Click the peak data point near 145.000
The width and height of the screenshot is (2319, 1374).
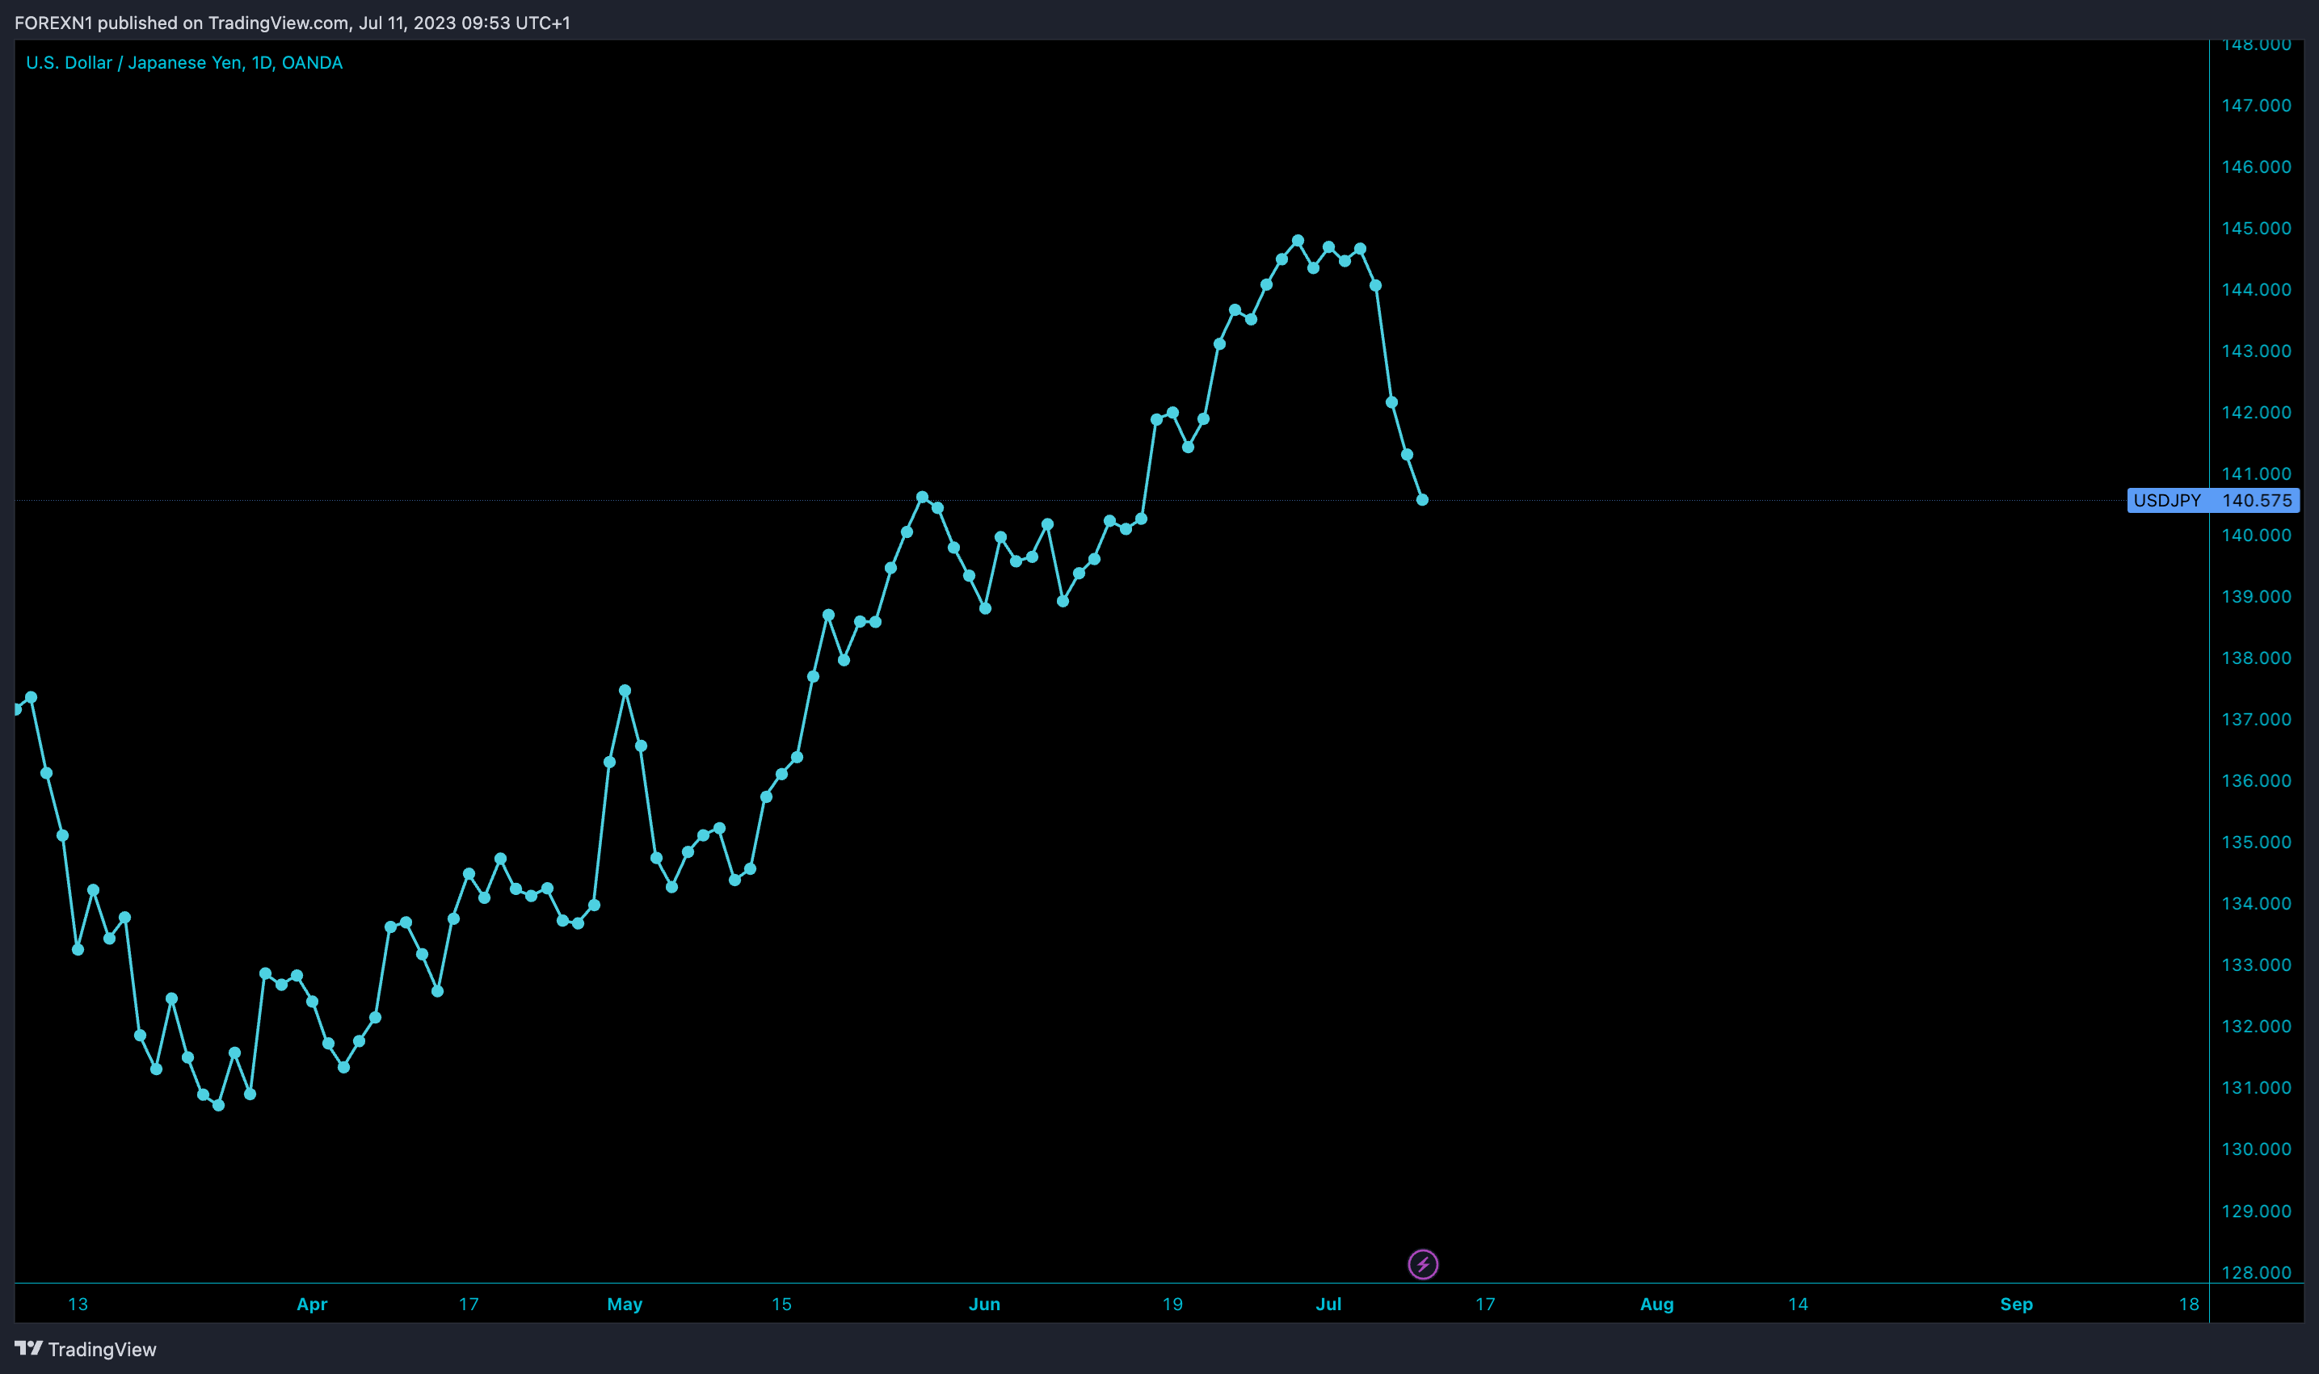click(1298, 241)
